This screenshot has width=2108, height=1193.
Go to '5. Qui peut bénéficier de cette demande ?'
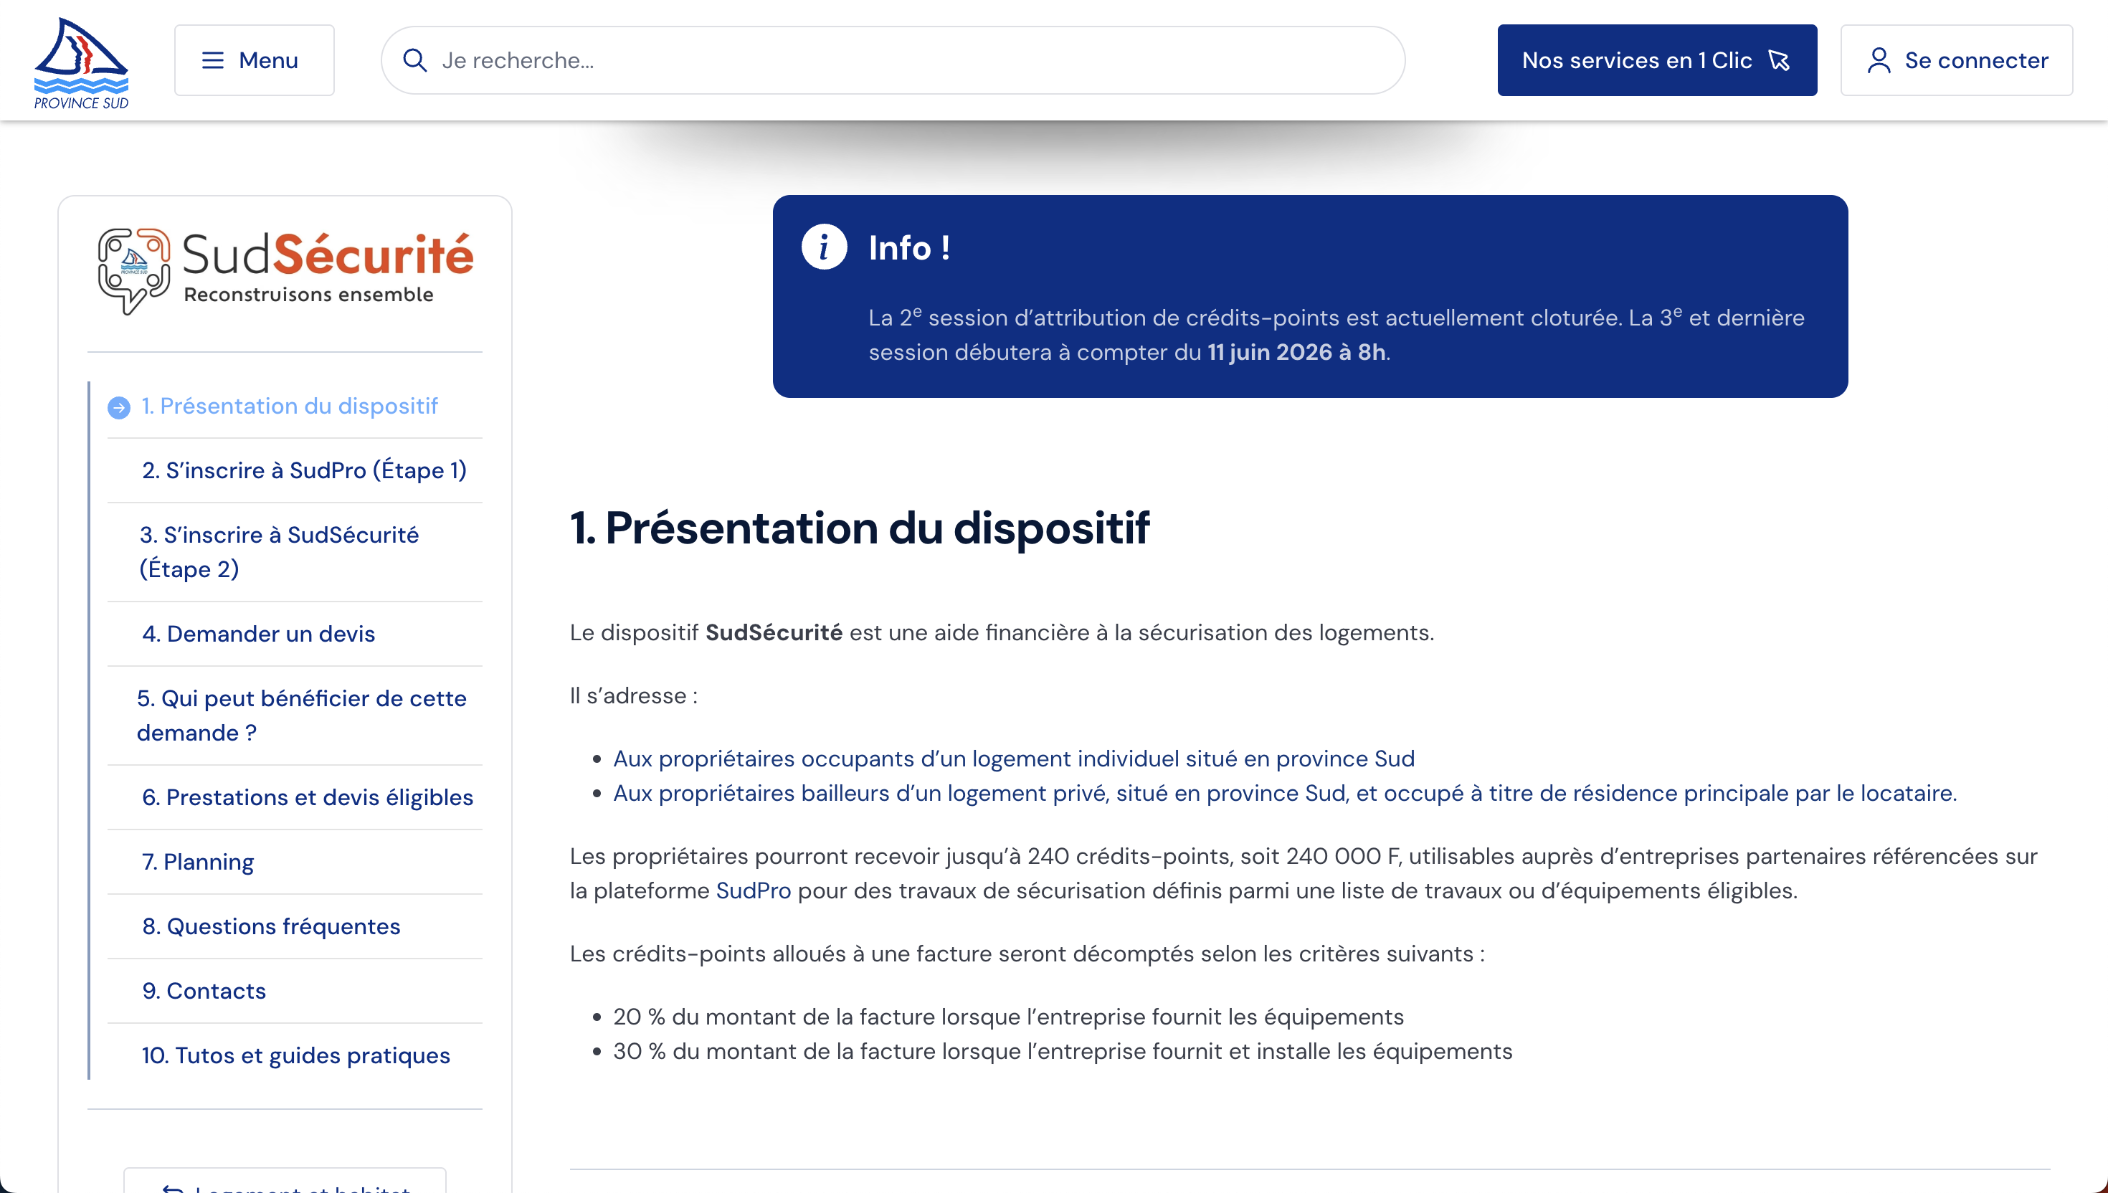[301, 716]
